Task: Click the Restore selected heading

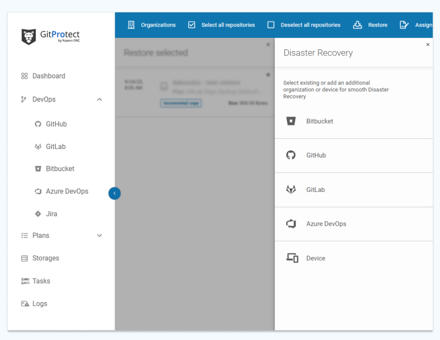Action: (x=156, y=53)
